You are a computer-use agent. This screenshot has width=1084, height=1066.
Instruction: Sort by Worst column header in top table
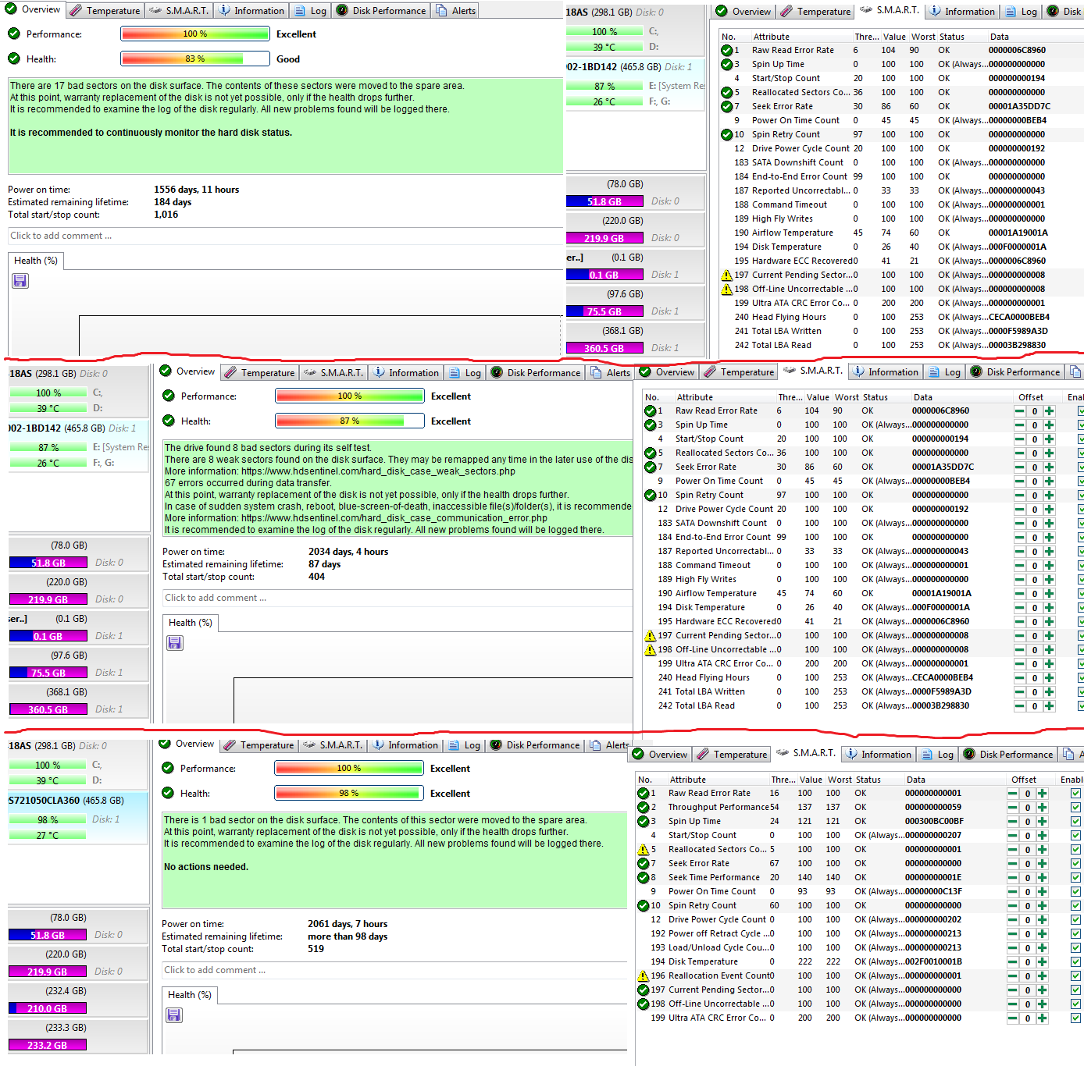click(923, 37)
